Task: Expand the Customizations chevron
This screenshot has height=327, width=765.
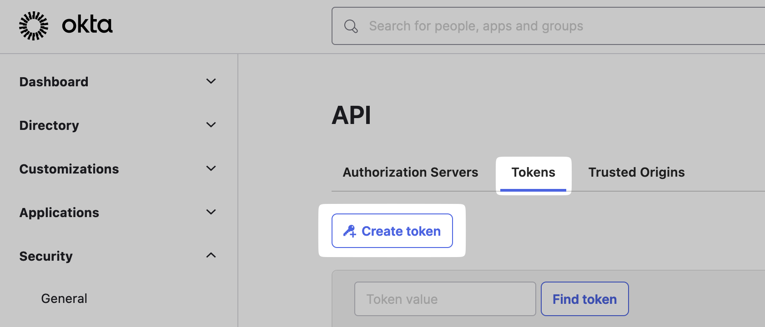Action: [x=211, y=168]
